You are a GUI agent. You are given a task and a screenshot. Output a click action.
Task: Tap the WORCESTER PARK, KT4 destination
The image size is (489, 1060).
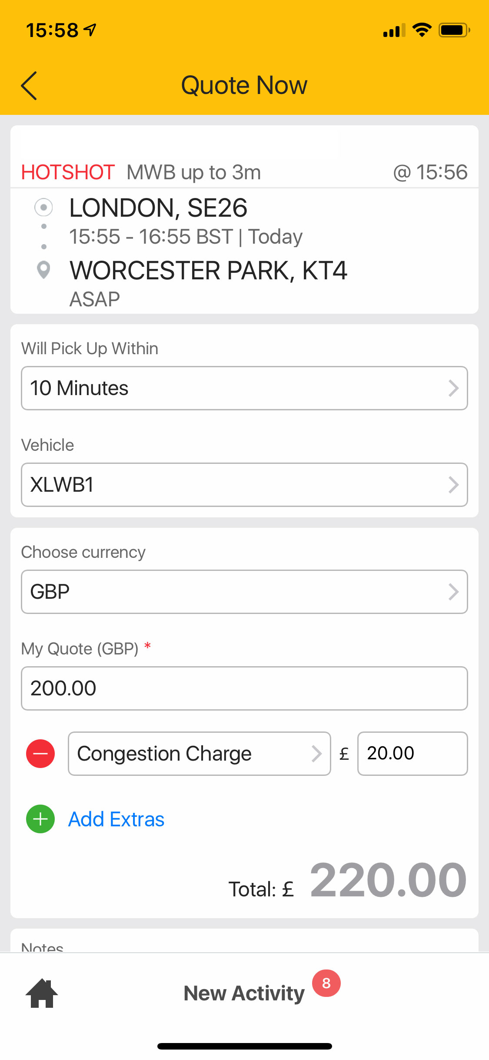pos(209,271)
